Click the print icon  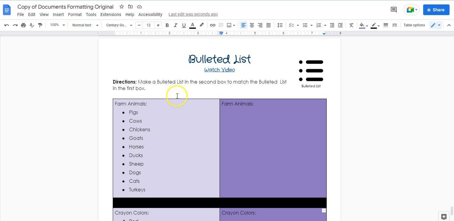[x=23, y=25]
